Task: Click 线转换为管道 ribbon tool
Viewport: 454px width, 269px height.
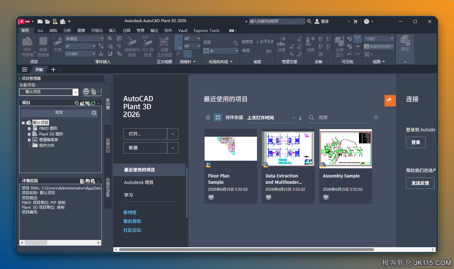Action: point(132,46)
